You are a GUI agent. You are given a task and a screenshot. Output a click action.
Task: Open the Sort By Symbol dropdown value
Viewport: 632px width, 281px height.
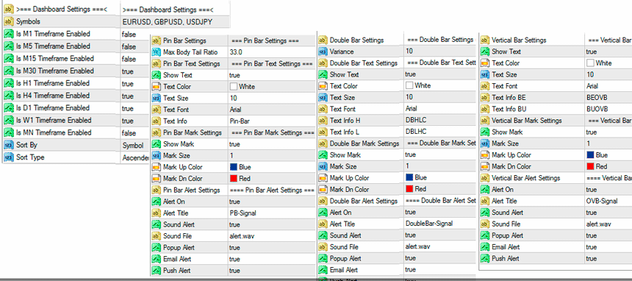(135, 146)
